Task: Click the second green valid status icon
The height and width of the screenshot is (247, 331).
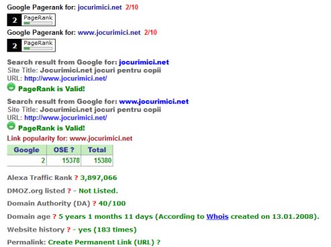Action: coord(11,126)
